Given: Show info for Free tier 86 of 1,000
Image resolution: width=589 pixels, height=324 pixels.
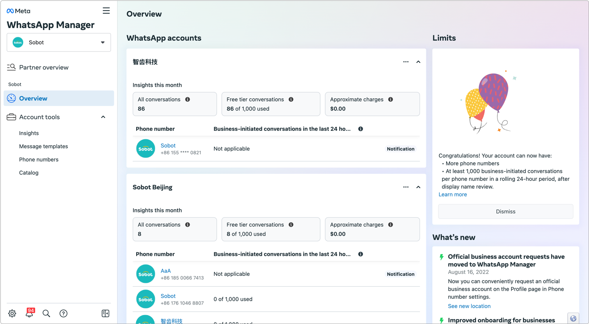Looking at the screenshot, I should (291, 100).
